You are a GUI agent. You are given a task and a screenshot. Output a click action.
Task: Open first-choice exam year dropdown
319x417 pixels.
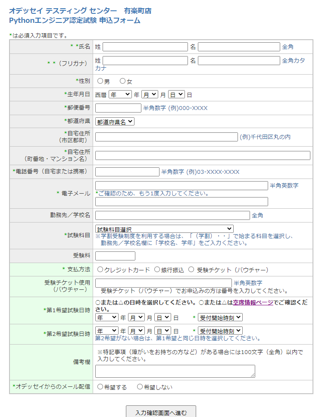click(x=107, y=317)
